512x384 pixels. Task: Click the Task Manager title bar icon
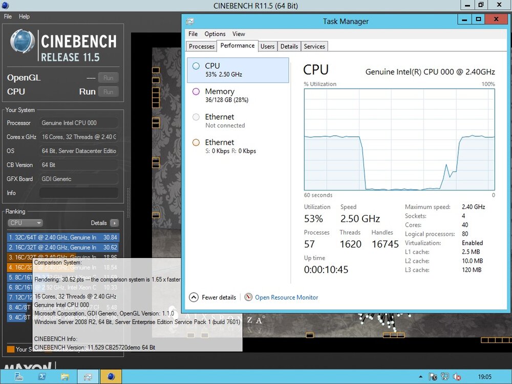coord(190,22)
